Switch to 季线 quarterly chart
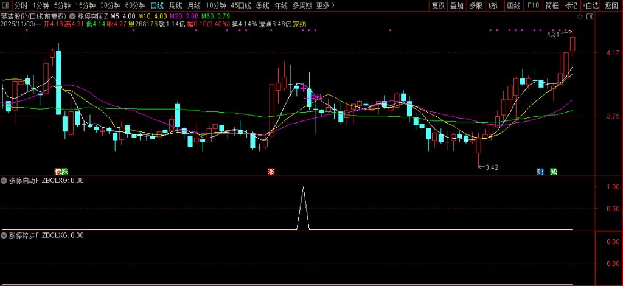Image resolution: width=623 pixels, height=286 pixels. [x=262, y=5]
